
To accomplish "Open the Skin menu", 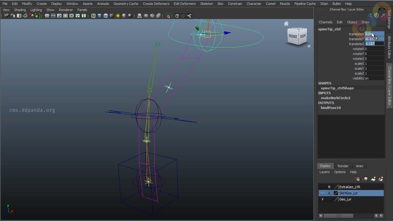I will [220, 4].
